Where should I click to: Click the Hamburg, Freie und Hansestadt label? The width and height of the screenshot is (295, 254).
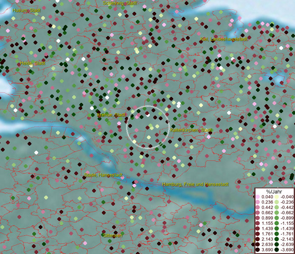(x=196, y=184)
